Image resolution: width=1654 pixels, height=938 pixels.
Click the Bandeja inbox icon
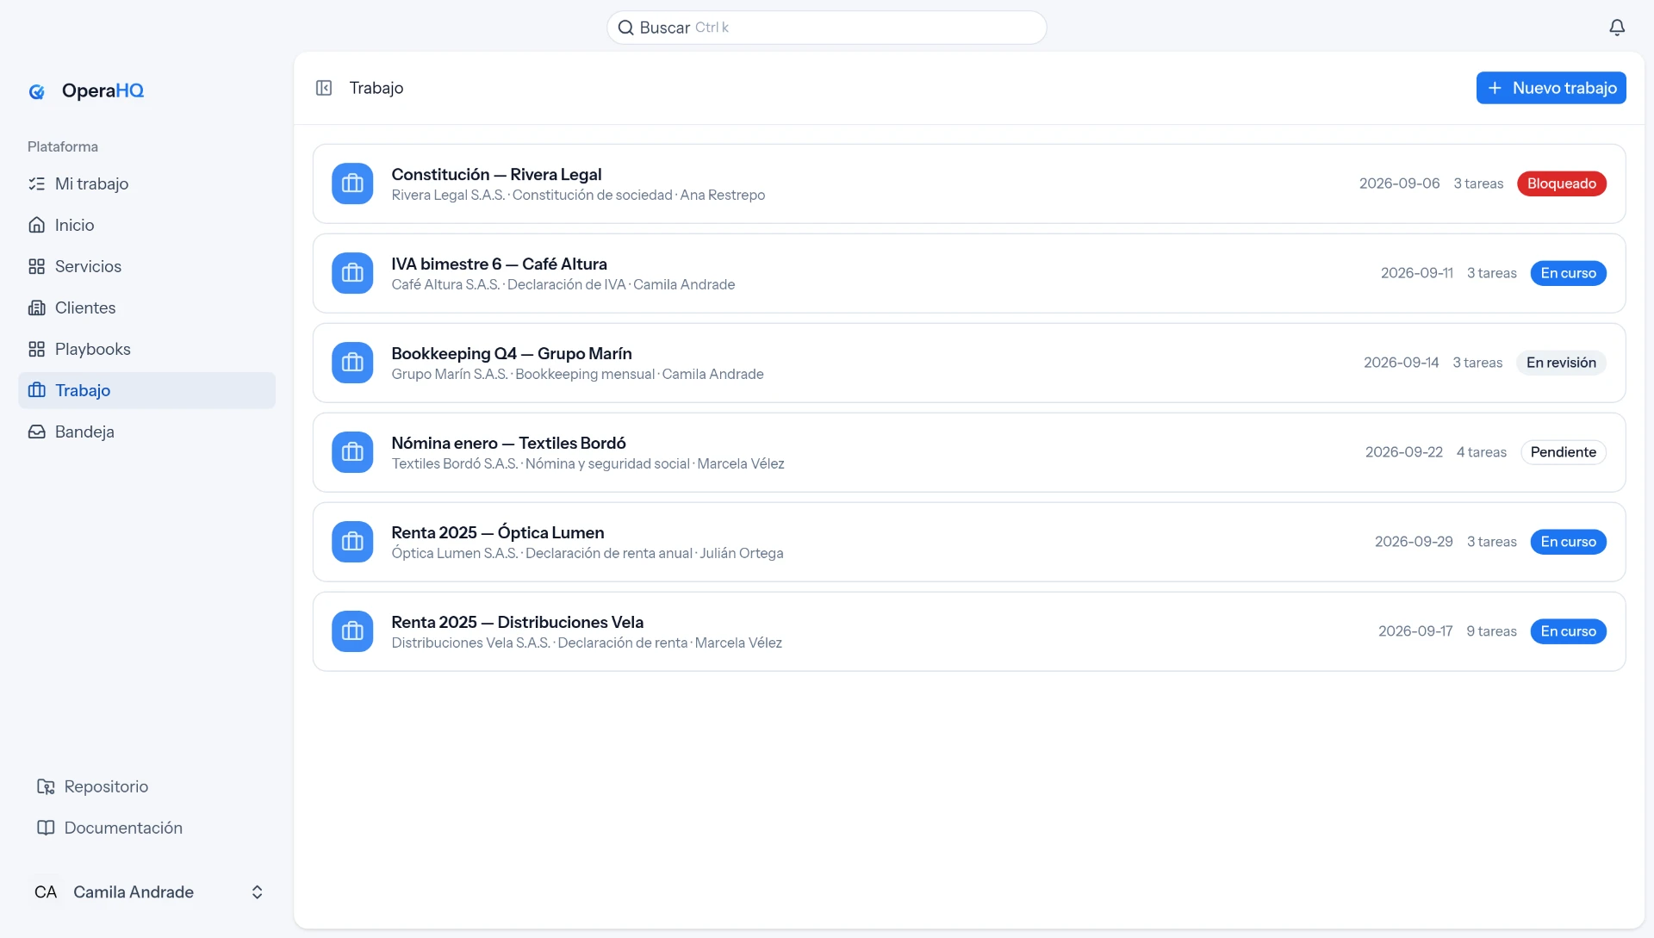pyautogui.click(x=36, y=432)
